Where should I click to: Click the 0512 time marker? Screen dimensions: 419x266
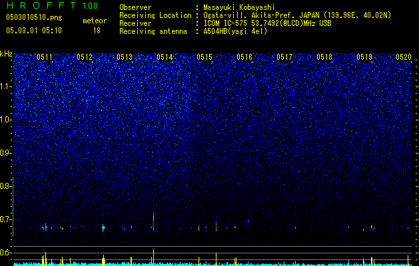85,57
